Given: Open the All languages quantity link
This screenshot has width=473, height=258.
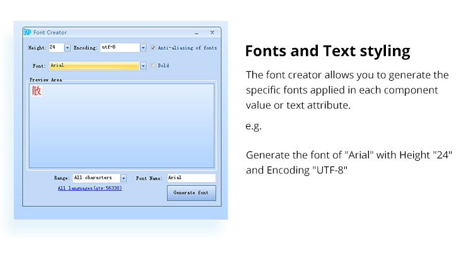Looking at the screenshot, I should (x=90, y=188).
